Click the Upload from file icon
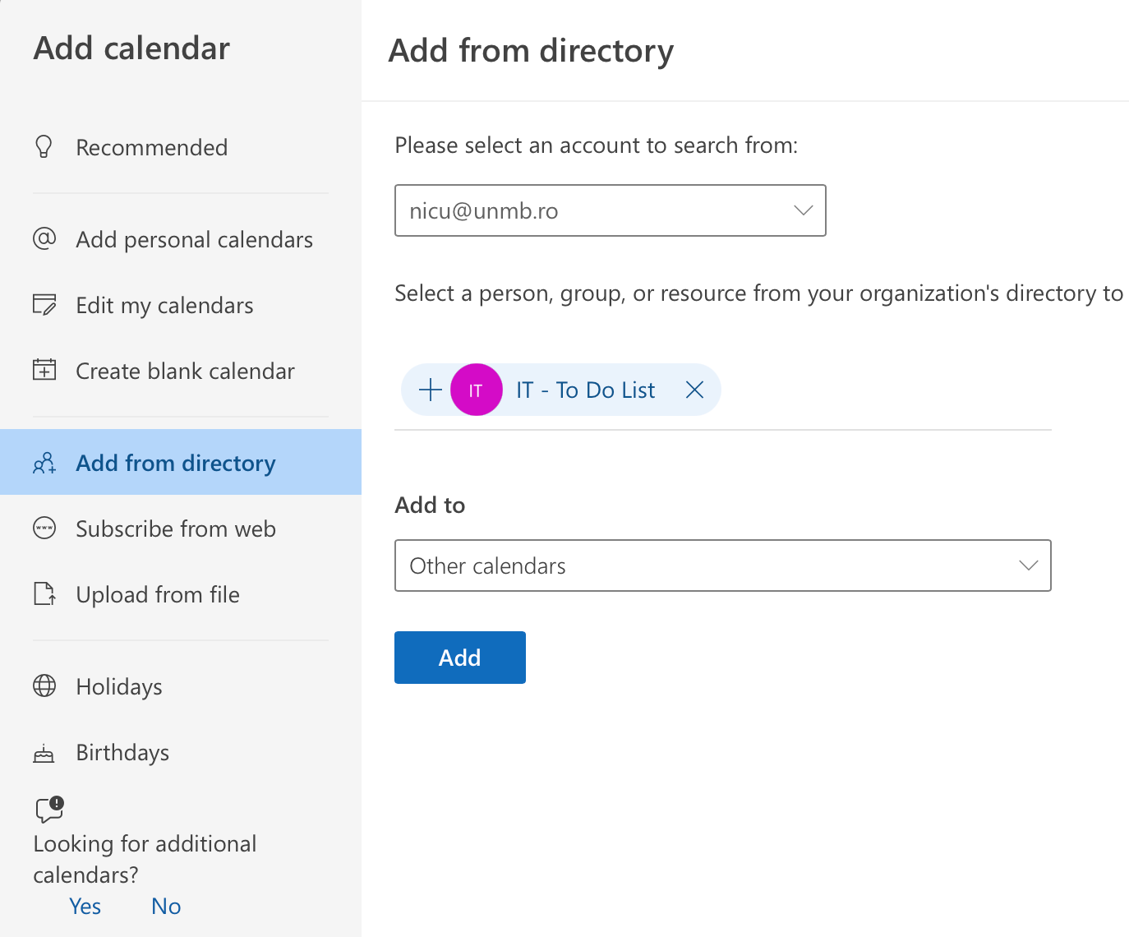 [x=44, y=594]
